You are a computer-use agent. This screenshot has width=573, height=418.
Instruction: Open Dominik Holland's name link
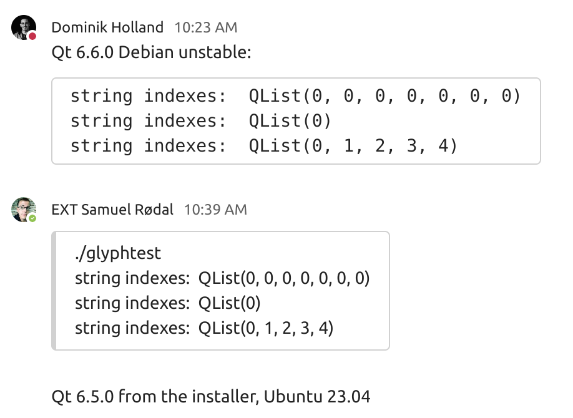coord(107,27)
